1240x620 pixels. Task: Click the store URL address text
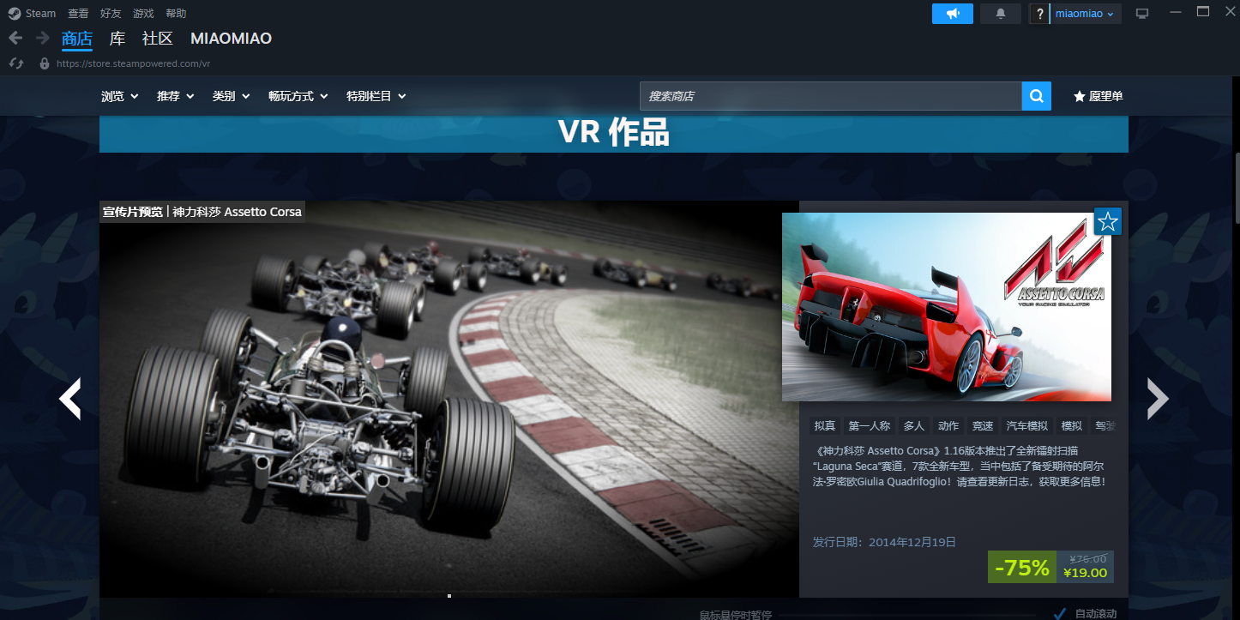coord(134,63)
